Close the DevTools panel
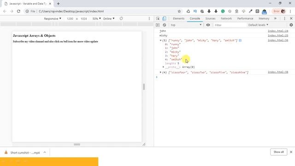This screenshot has width=295, height=166. coord(291,18)
